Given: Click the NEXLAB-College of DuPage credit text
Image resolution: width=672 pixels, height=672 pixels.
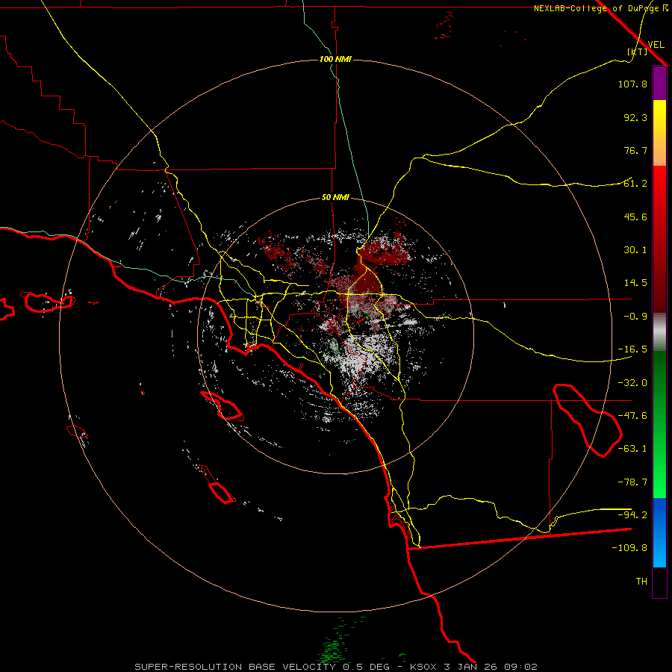Looking at the screenshot, I should pos(600,8).
